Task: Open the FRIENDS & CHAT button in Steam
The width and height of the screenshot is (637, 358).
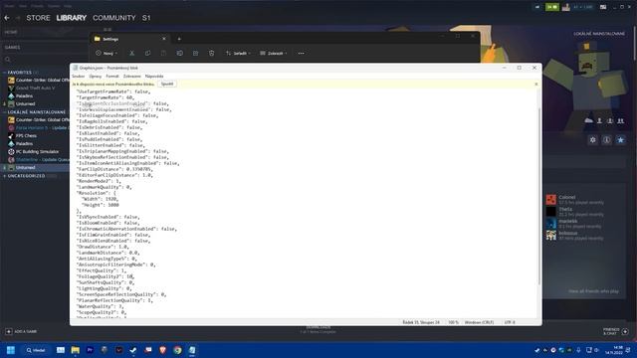Action: click(615, 331)
